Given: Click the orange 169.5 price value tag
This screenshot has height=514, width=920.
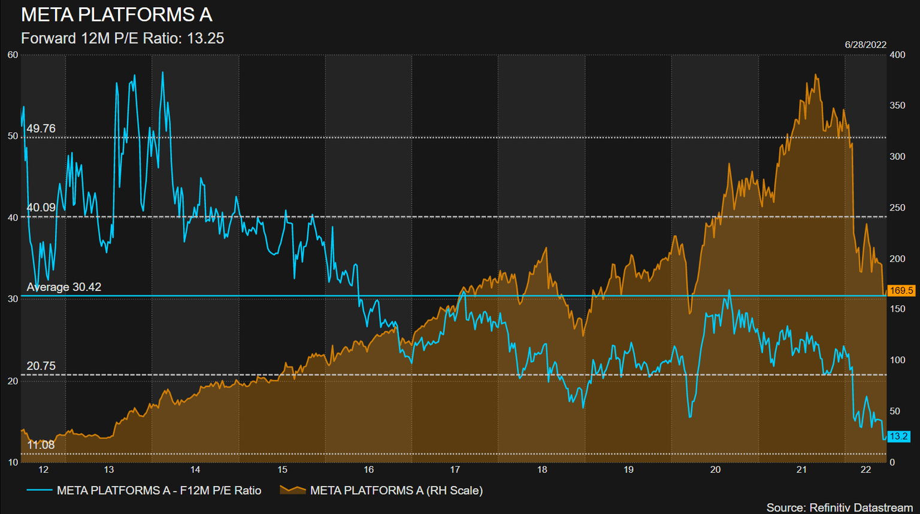Looking at the screenshot, I should (x=901, y=291).
